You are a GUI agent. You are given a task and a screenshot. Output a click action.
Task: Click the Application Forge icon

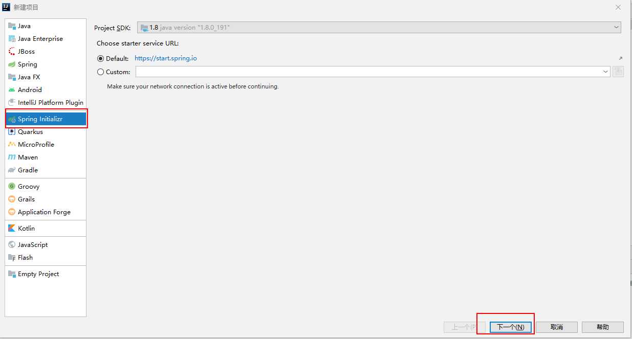tap(12, 212)
